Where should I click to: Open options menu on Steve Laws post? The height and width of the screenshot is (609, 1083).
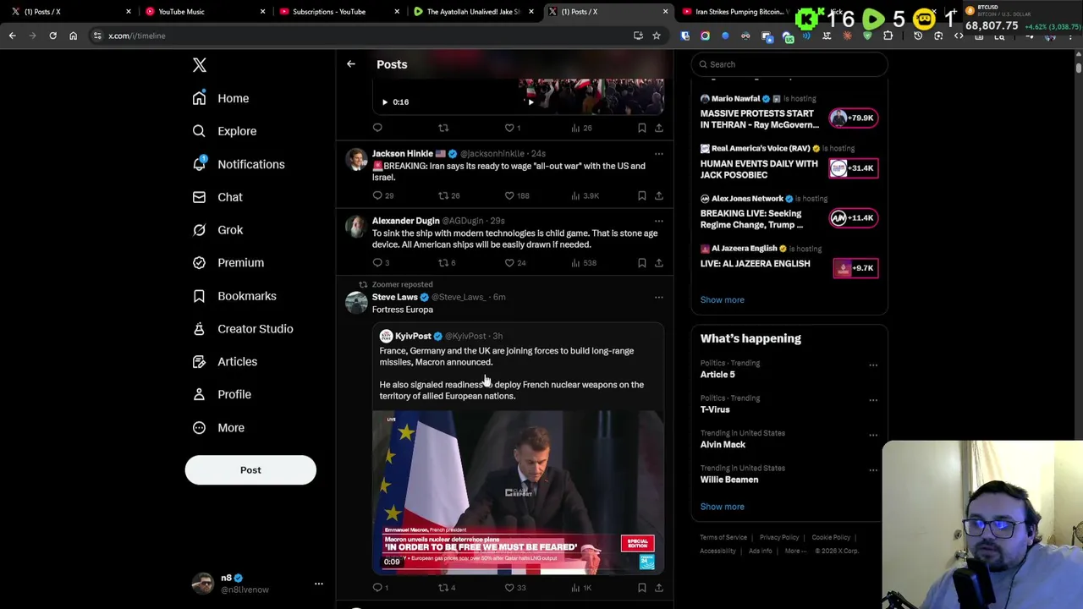[x=659, y=297]
